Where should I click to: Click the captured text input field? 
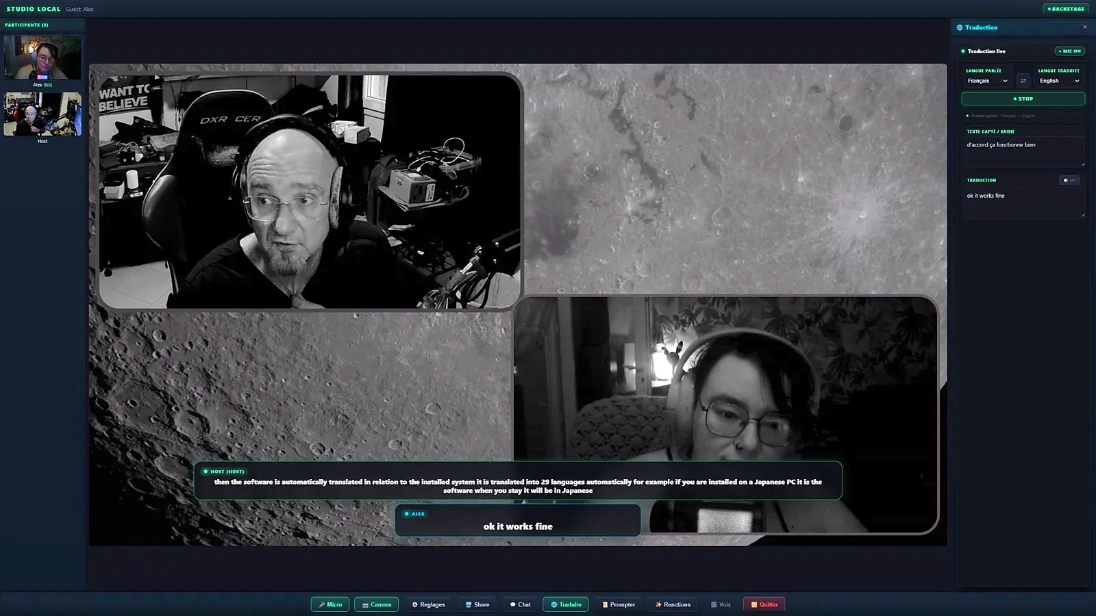pos(1023,152)
